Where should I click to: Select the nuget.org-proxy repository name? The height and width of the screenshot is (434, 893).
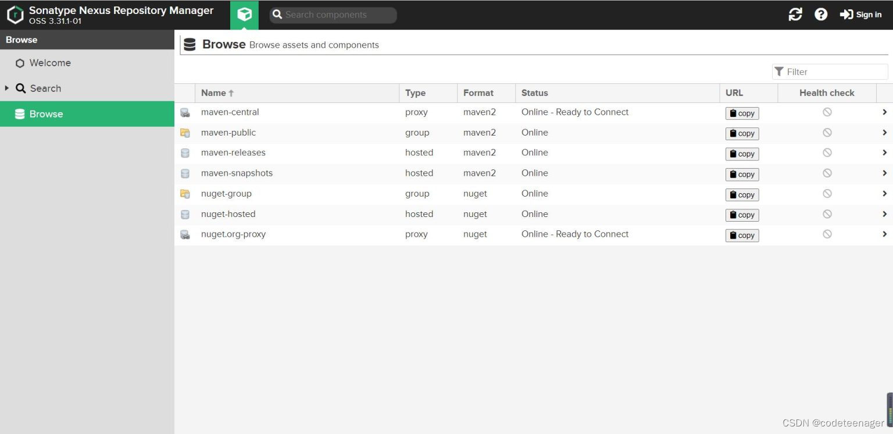pos(233,234)
